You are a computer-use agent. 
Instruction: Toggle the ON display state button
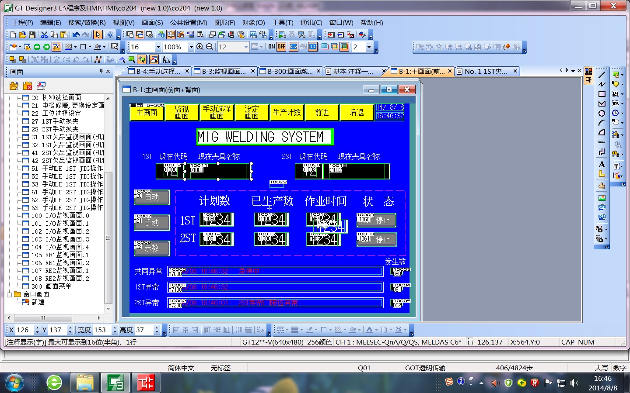tap(271, 47)
